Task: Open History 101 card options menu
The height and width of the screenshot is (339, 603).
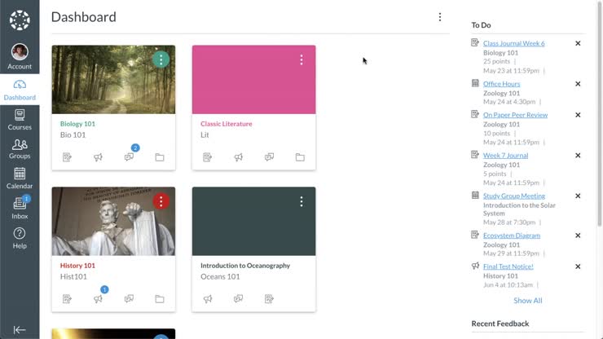Action: tap(161, 201)
